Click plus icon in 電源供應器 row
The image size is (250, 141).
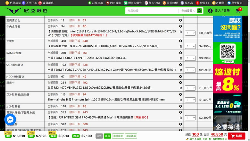pos(180,112)
